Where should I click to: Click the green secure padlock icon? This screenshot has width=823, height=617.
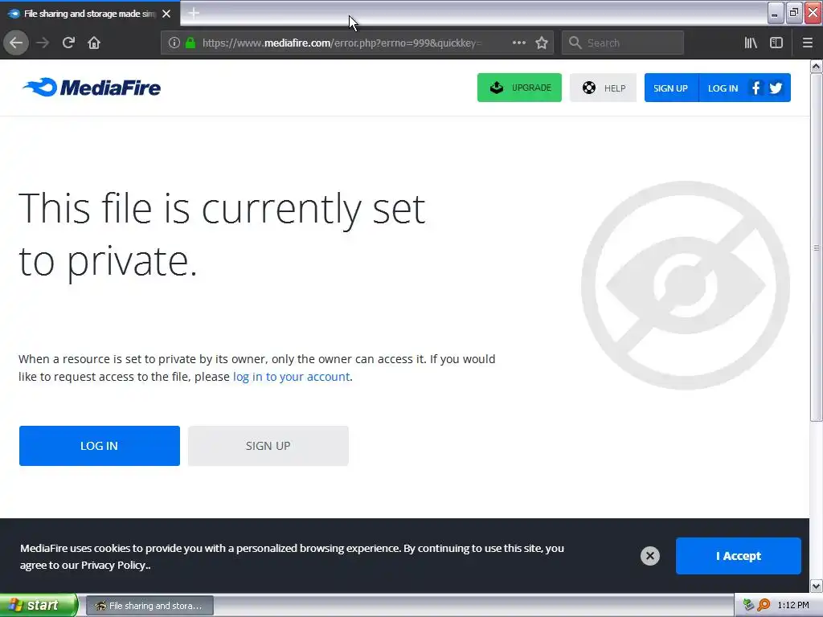point(190,43)
